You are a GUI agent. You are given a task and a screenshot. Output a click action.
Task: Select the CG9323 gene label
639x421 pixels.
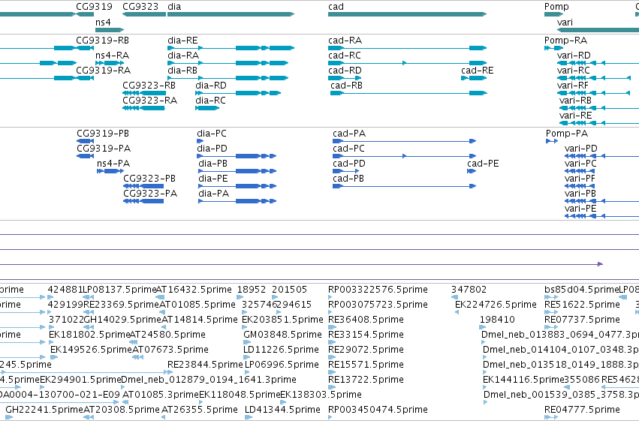(x=140, y=7)
